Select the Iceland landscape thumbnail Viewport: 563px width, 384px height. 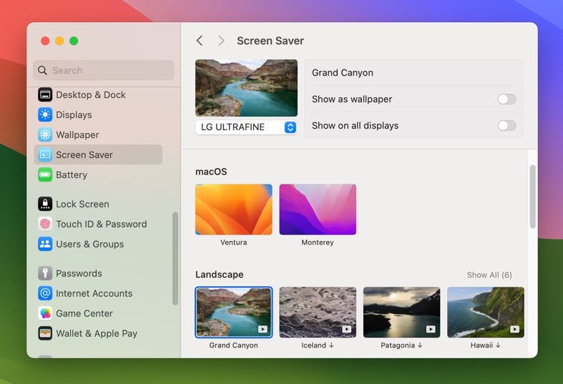pyautogui.click(x=318, y=312)
